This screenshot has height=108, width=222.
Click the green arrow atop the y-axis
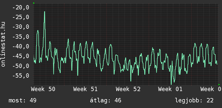34,3
